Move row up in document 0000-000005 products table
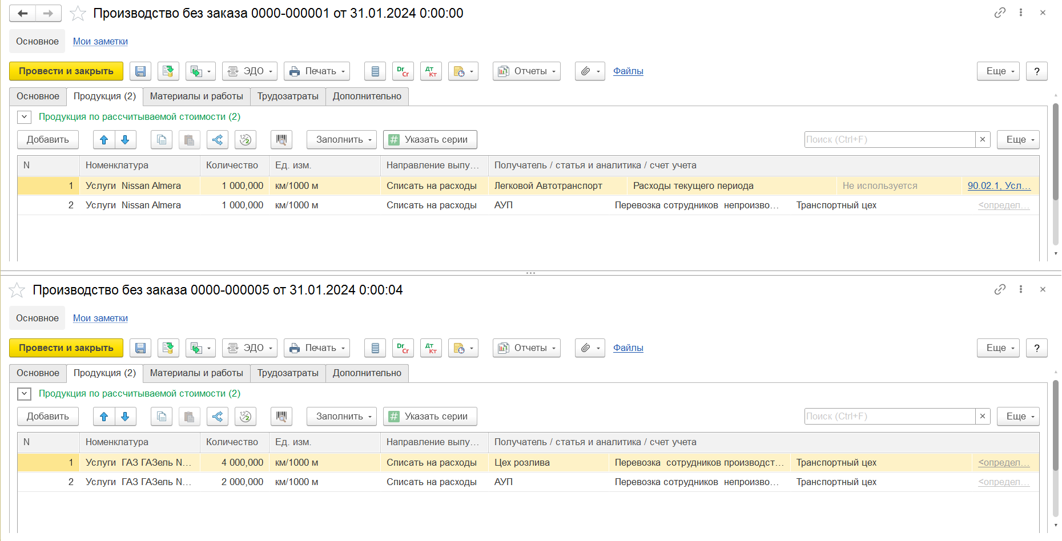Screen dimensions: 1062x541 coord(104,417)
